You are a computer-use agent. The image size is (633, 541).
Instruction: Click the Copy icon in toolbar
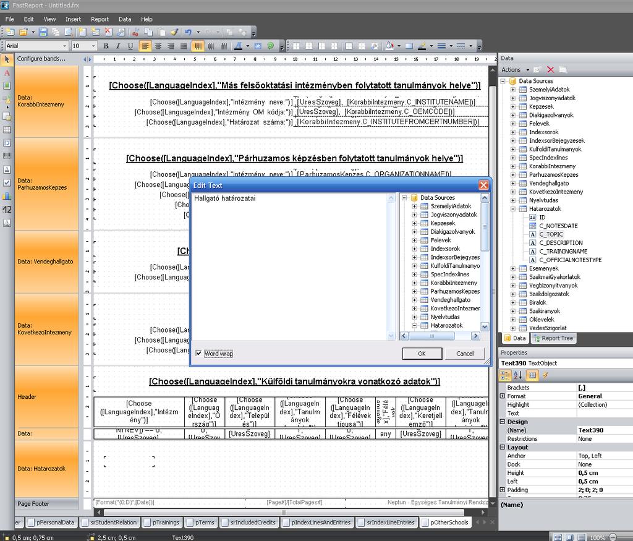click(x=148, y=32)
